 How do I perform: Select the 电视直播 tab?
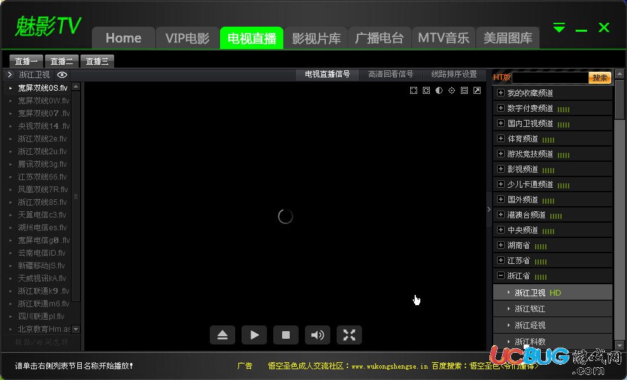(252, 38)
